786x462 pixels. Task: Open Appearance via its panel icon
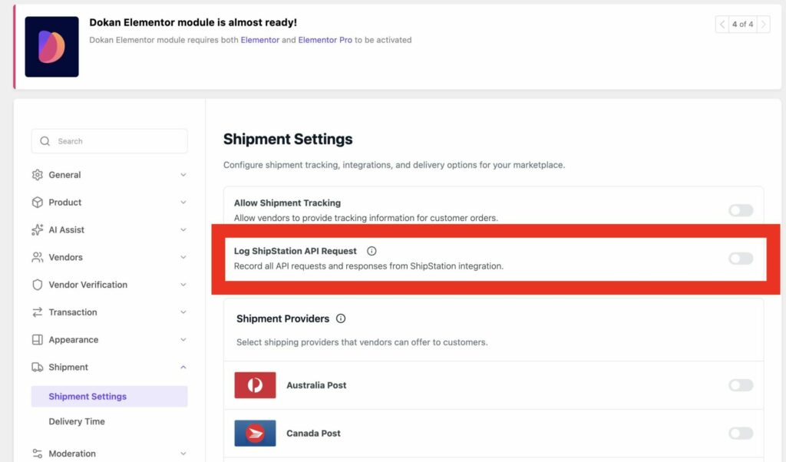pos(37,340)
